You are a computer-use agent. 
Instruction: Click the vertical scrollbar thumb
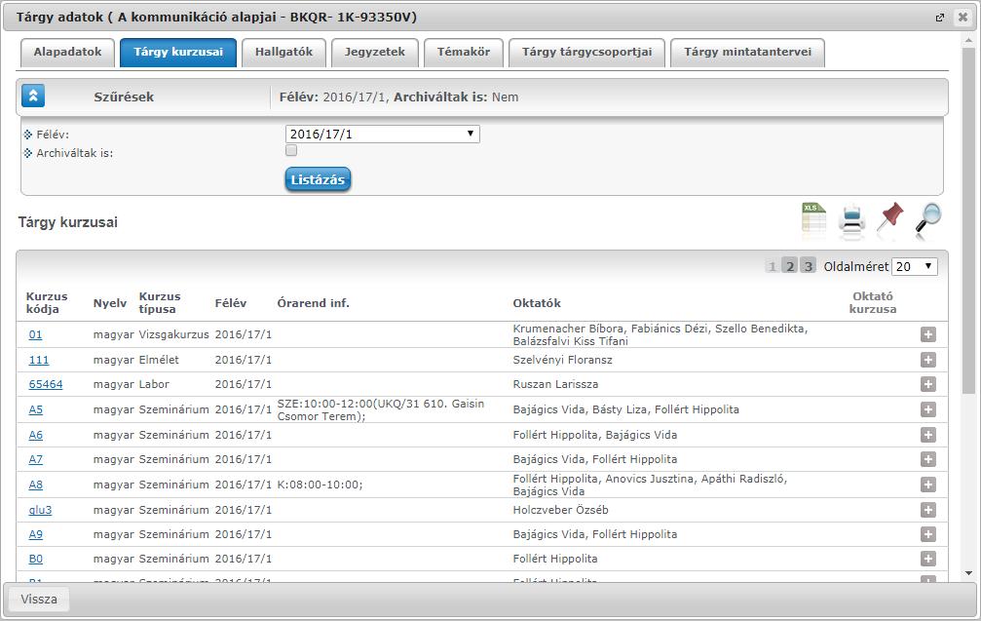tap(968, 220)
